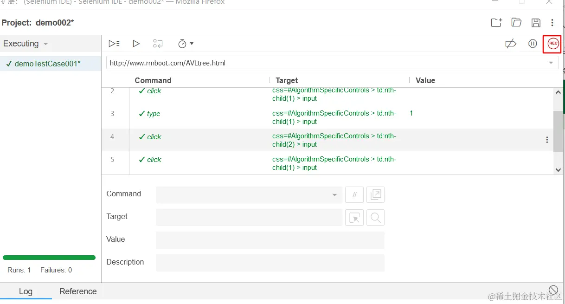This screenshot has width=565, height=304.
Task: Toggle the enable/disable command button
Action: coord(354,195)
